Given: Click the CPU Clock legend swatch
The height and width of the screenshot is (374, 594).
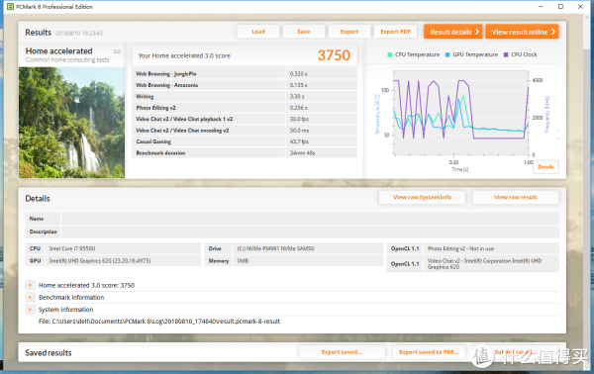Looking at the screenshot, I should tap(506, 54).
